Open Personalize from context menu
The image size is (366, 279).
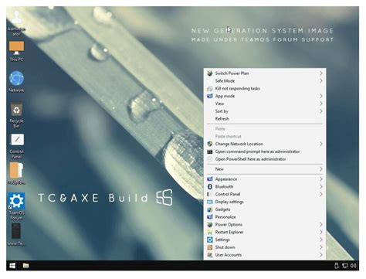click(265, 217)
